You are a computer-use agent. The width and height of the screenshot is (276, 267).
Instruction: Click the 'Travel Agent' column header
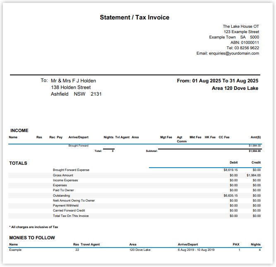click(x=90, y=245)
